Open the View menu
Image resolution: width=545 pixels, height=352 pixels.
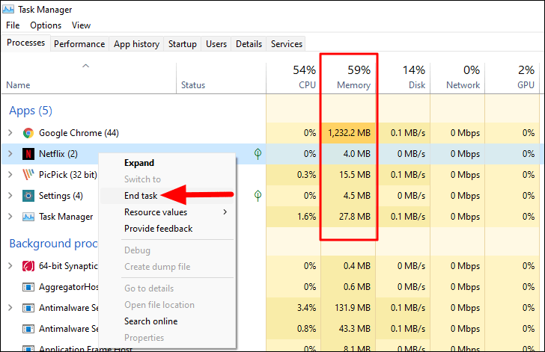pyautogui.click(x=81, y=25)
